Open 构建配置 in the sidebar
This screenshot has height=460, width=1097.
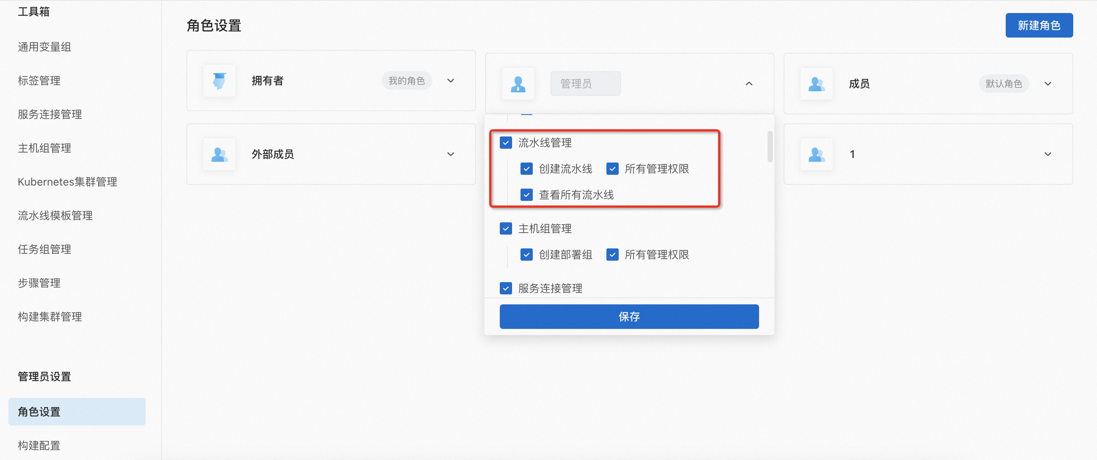[x=39, y=445]
